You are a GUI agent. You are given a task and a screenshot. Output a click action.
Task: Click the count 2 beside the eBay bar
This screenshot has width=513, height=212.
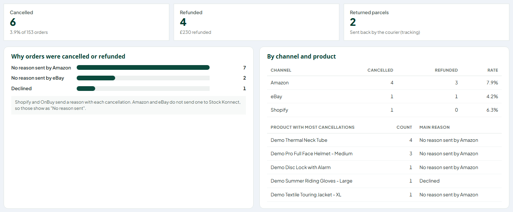coord(245,78)
